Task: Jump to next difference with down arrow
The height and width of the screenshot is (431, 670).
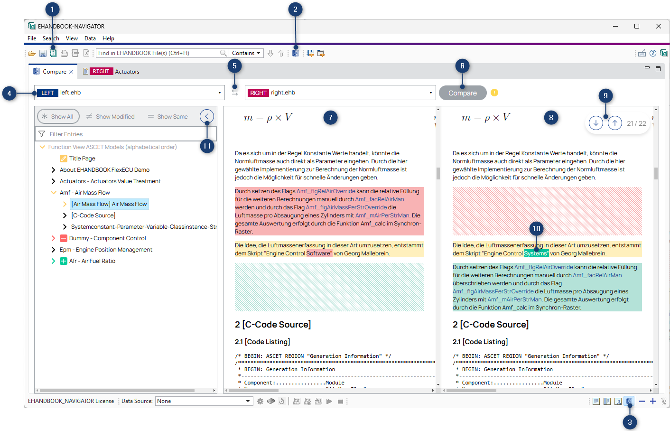Action: [x=596, y=123]
